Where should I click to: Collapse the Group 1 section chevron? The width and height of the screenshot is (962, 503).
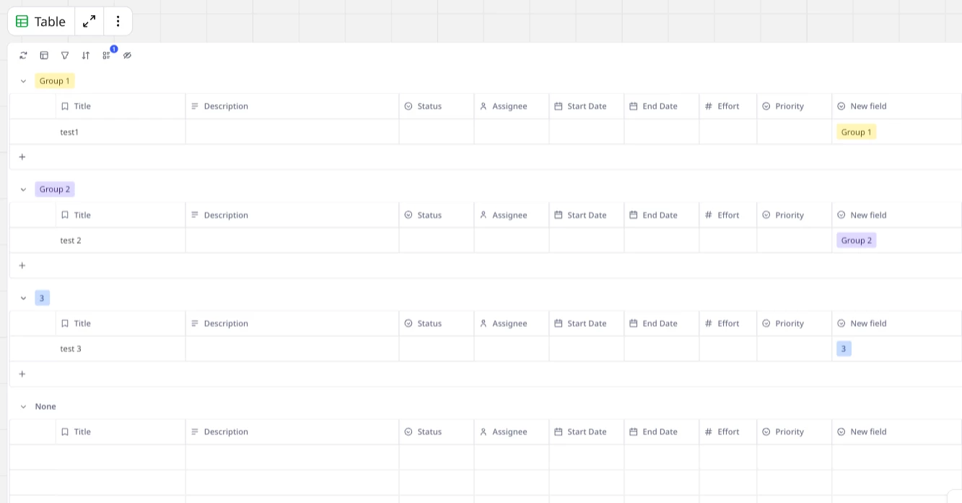(x=23, y=82)
